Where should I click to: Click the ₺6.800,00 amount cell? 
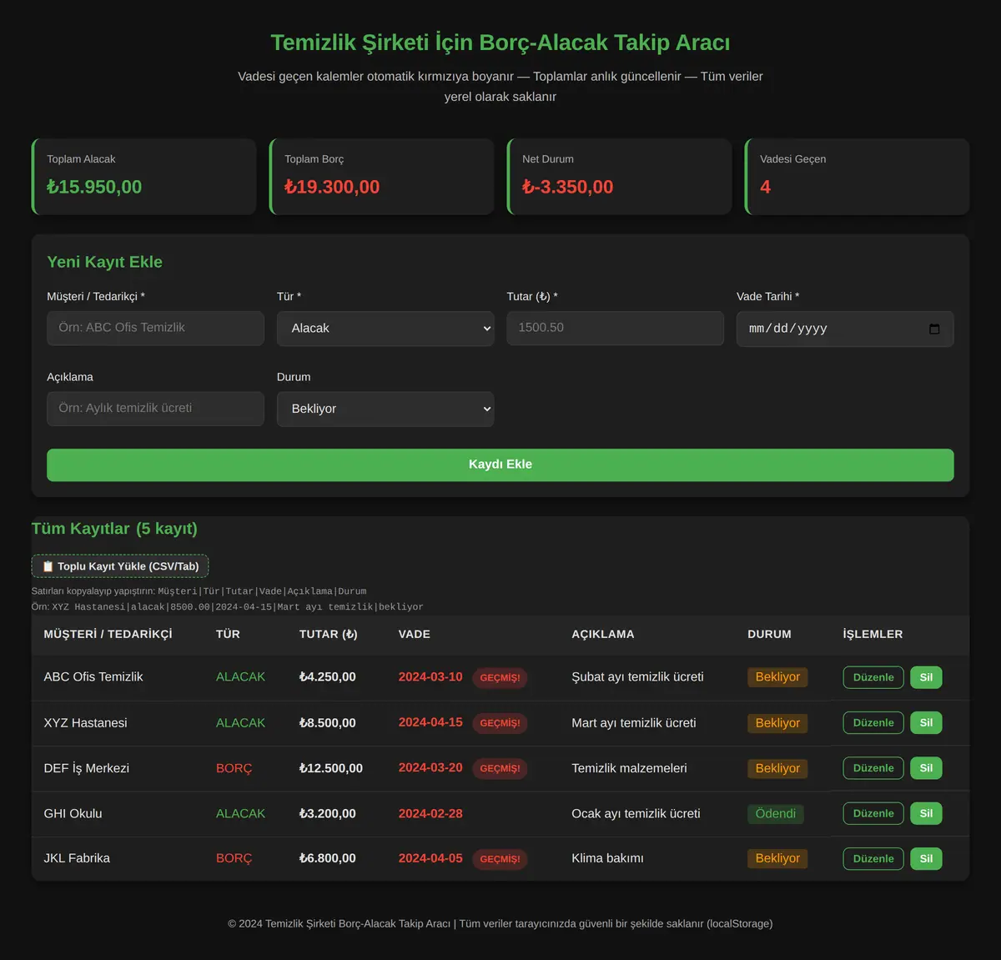click(x=328, y=858)
